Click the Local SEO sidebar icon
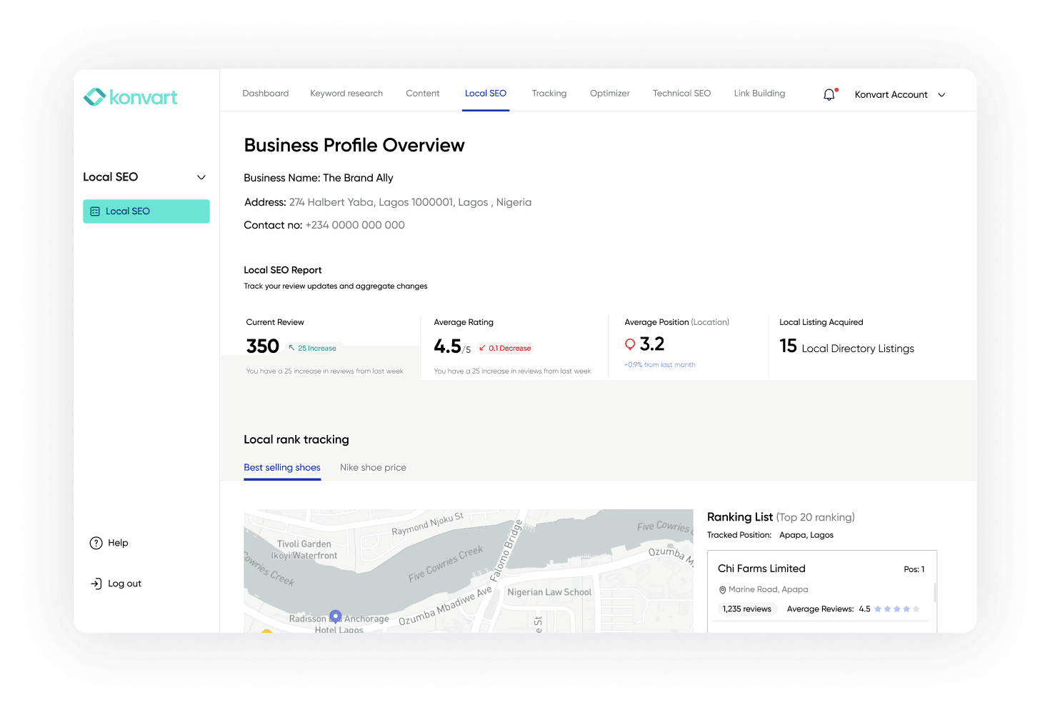 (x=95, y=211)
